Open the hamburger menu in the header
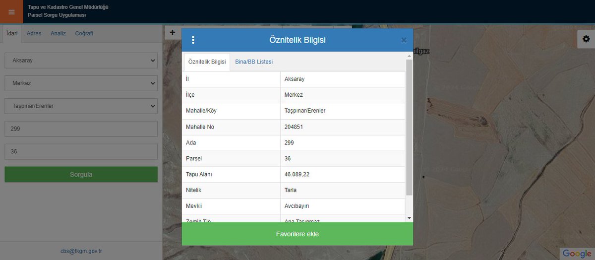 (x=11, y=12)
